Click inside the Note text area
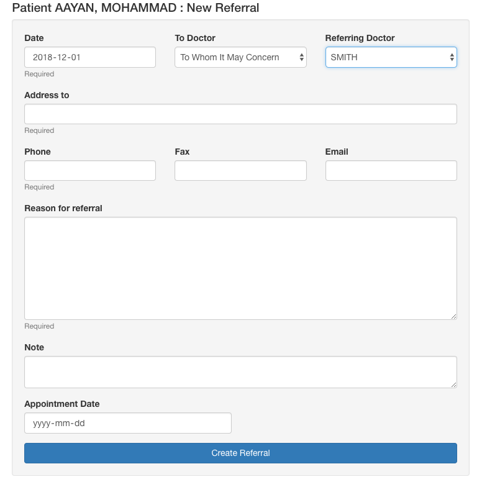Image resolution: width=482 pixels, height=487 pixels. coord(241,372)
